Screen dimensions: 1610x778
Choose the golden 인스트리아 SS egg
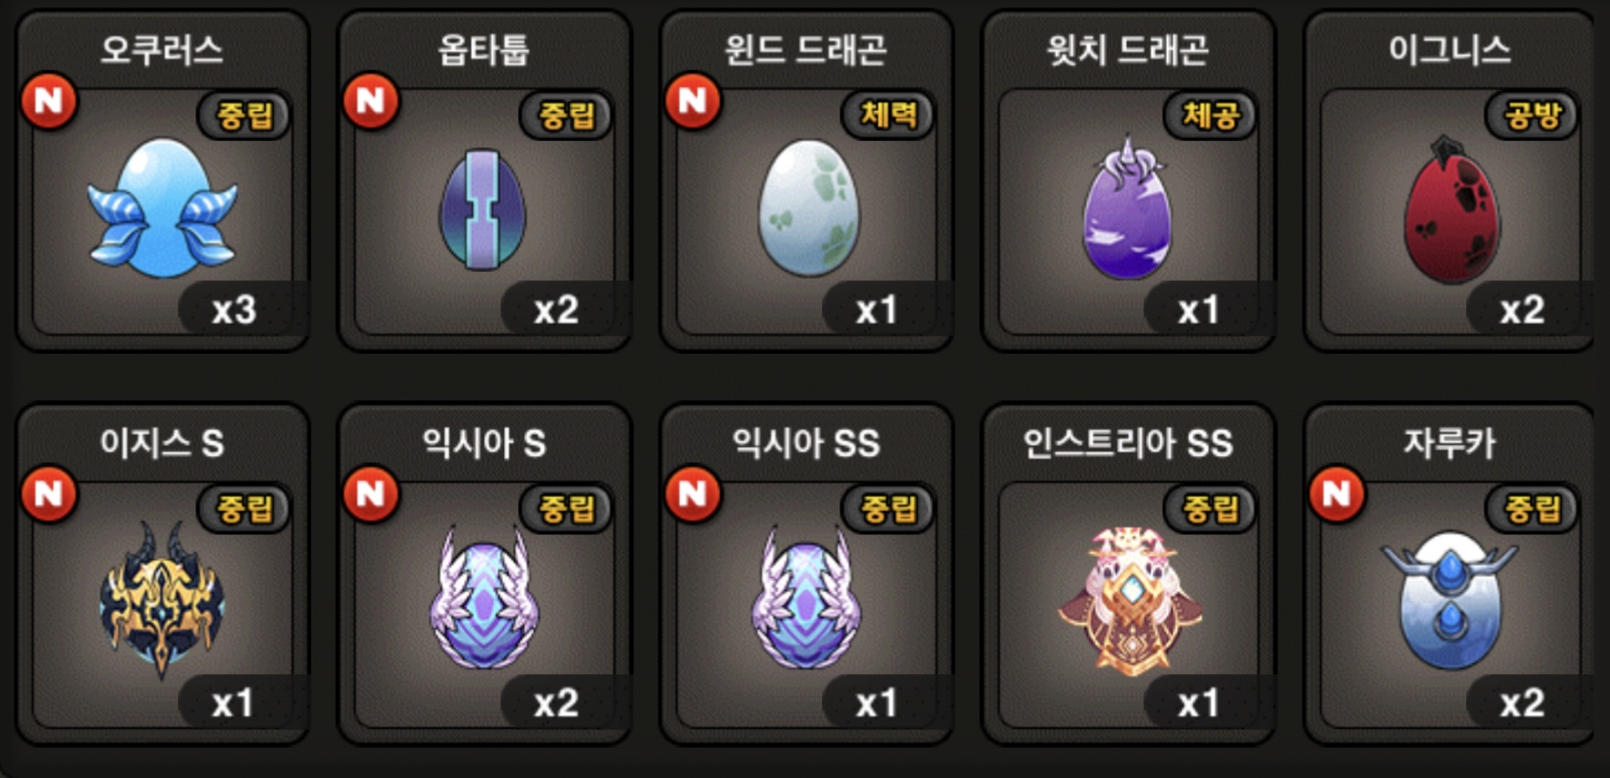(x=1130, y=601)
